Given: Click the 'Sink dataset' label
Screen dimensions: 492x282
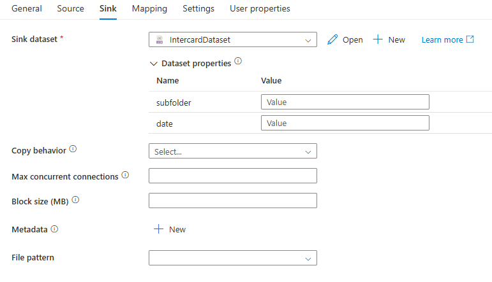Looking at the screenshot, I should pyautogui.click(x=34, y=39).
